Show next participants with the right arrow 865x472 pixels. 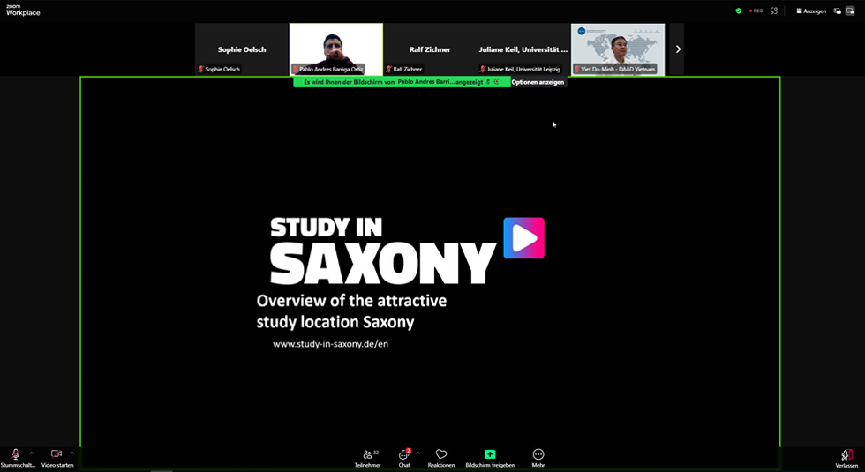[678, 49]
